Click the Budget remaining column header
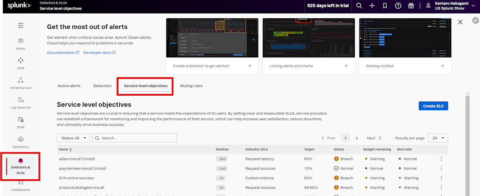480x196 pixels. pyautogui.click(x=377, y=149)
